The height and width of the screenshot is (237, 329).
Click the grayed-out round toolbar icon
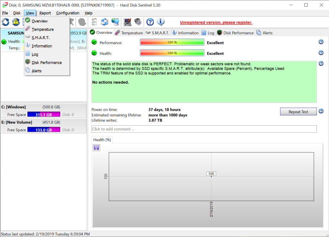82,22
